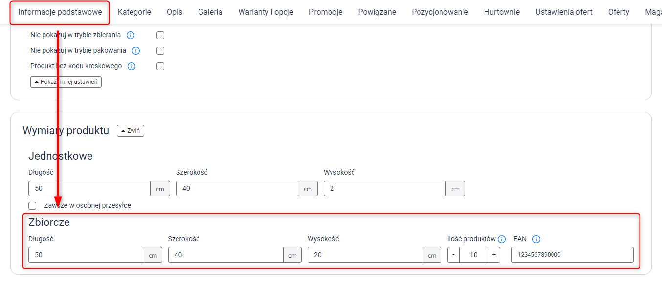Click info icon beside "Nie pokazuj w trybie zbierania"
This screenshot has width=662, height=283.
coord(131,35)
